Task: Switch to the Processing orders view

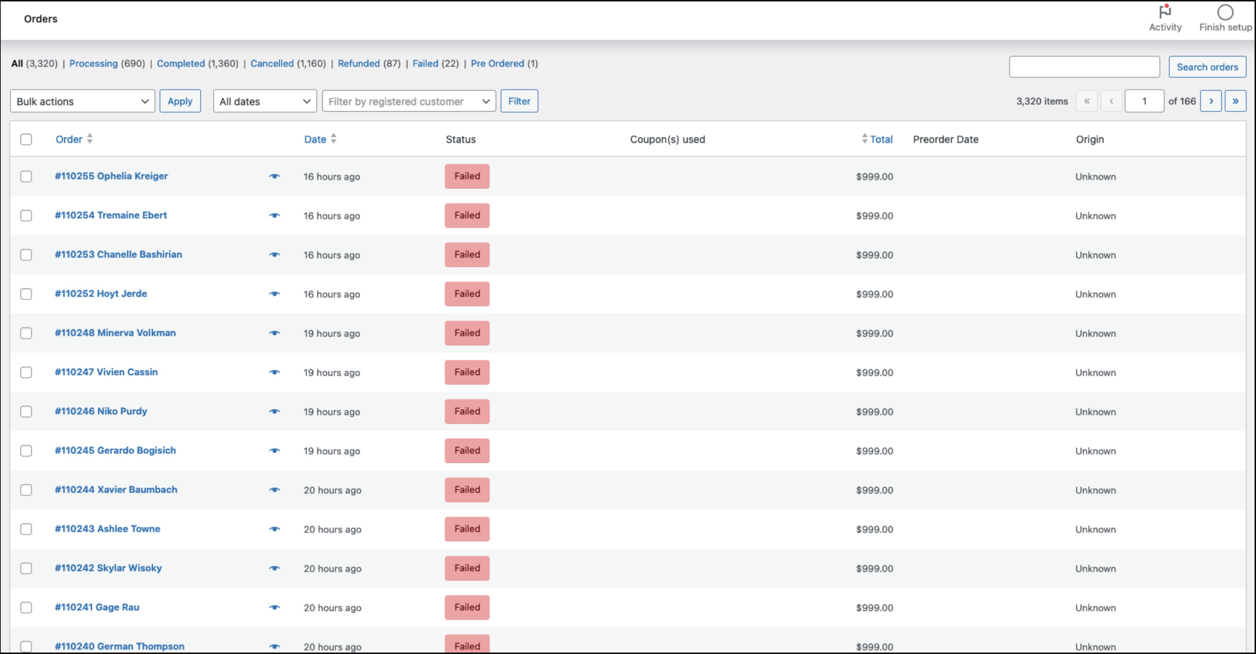Action: pos(93,64)
